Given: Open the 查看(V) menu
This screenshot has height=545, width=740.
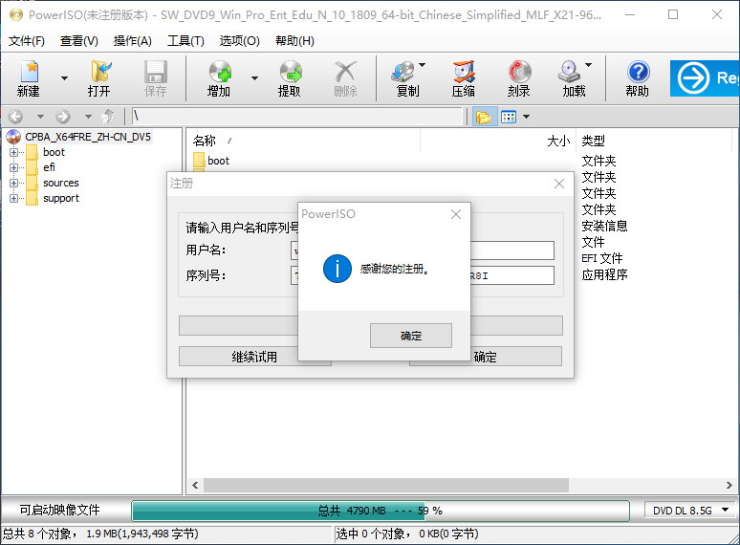Looking at the screenshot, I should click(78, 41).
